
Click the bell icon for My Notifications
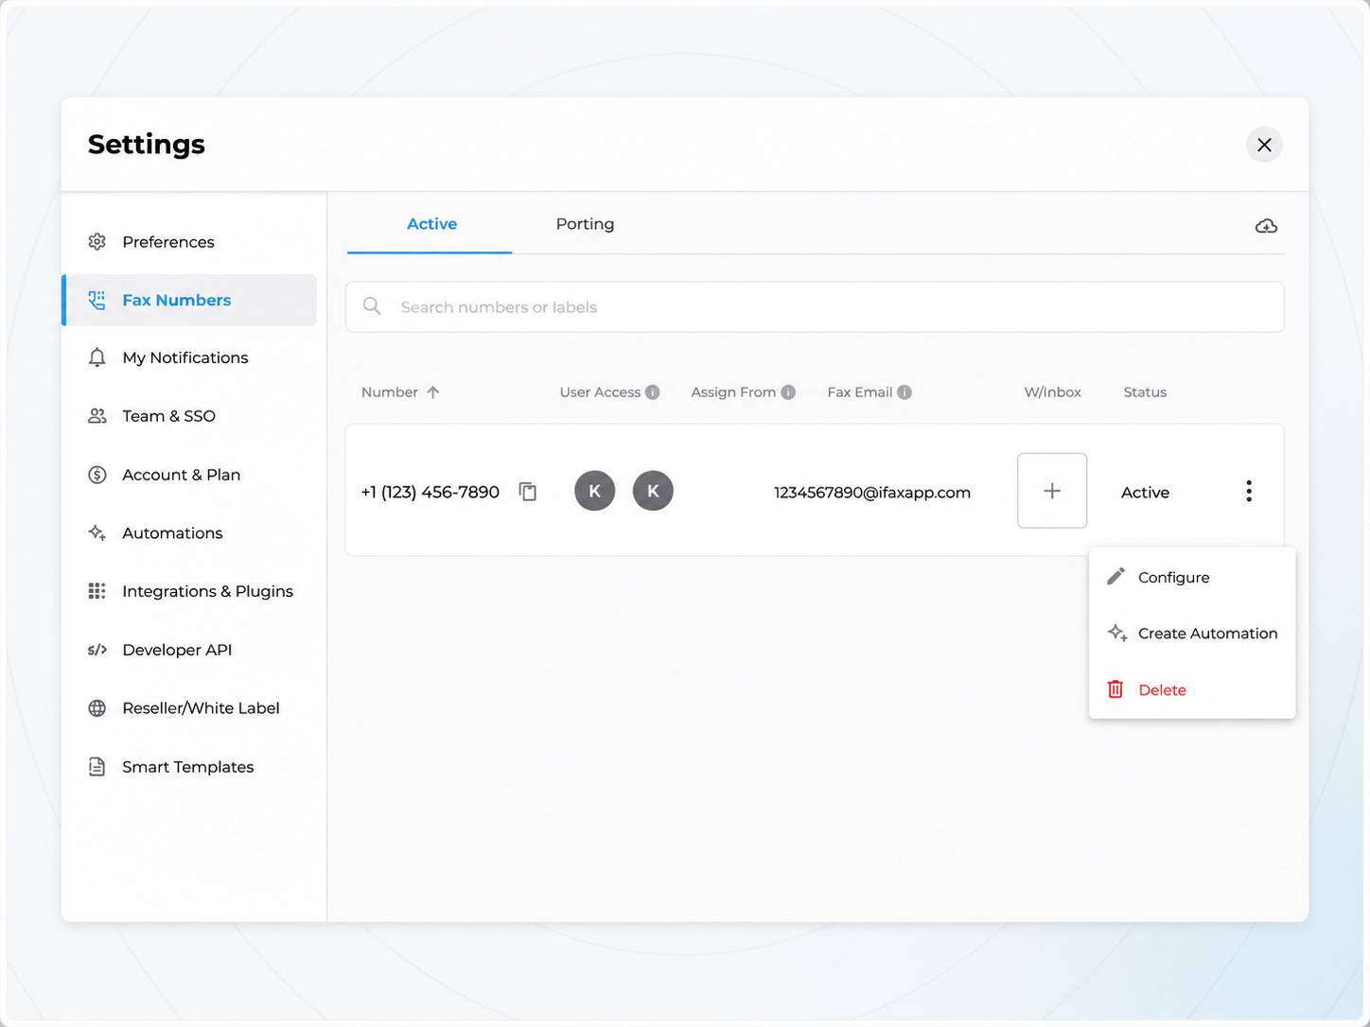click(97, 357)
